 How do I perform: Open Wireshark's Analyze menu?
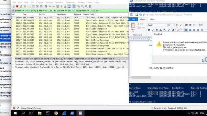point(49,3)
